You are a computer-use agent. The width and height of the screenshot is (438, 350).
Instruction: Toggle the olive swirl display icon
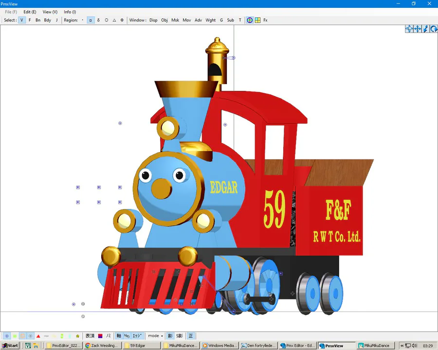[x=78, y=336]
